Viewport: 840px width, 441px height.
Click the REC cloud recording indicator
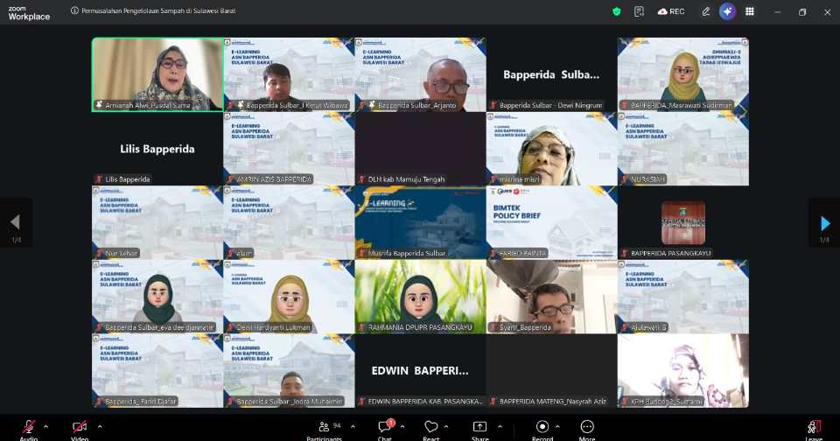671,11
